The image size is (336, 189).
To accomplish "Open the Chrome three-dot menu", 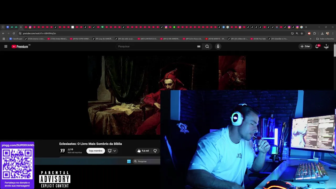I will 333,33.
